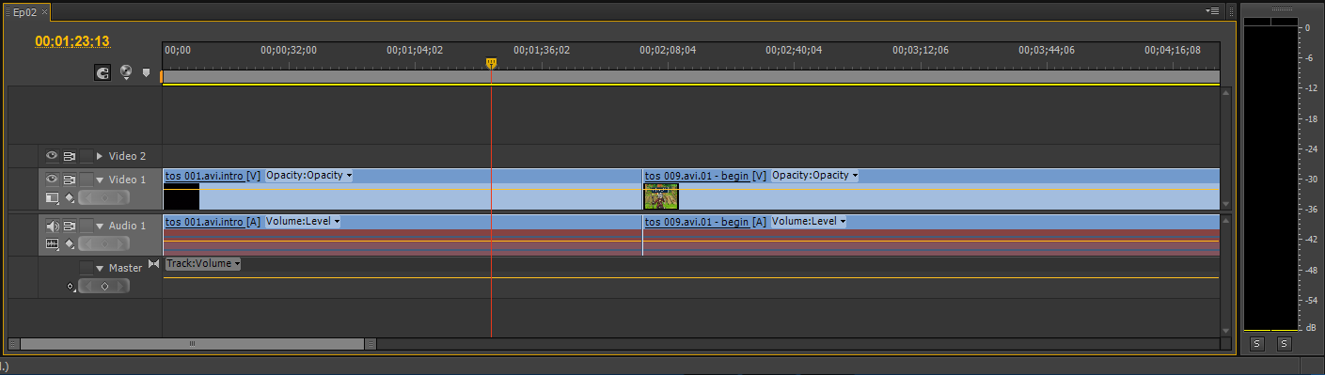The width and height of the screenshot is (1325, 375).
Task: Click the Video 1 Show Keyframes icon
Action: pos(70,197)
